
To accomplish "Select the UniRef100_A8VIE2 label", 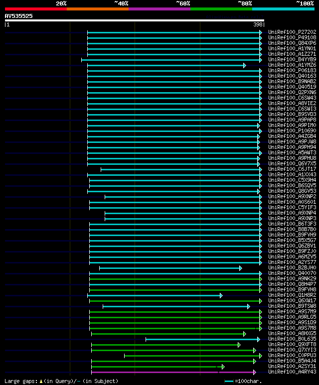I will point(292,104).
